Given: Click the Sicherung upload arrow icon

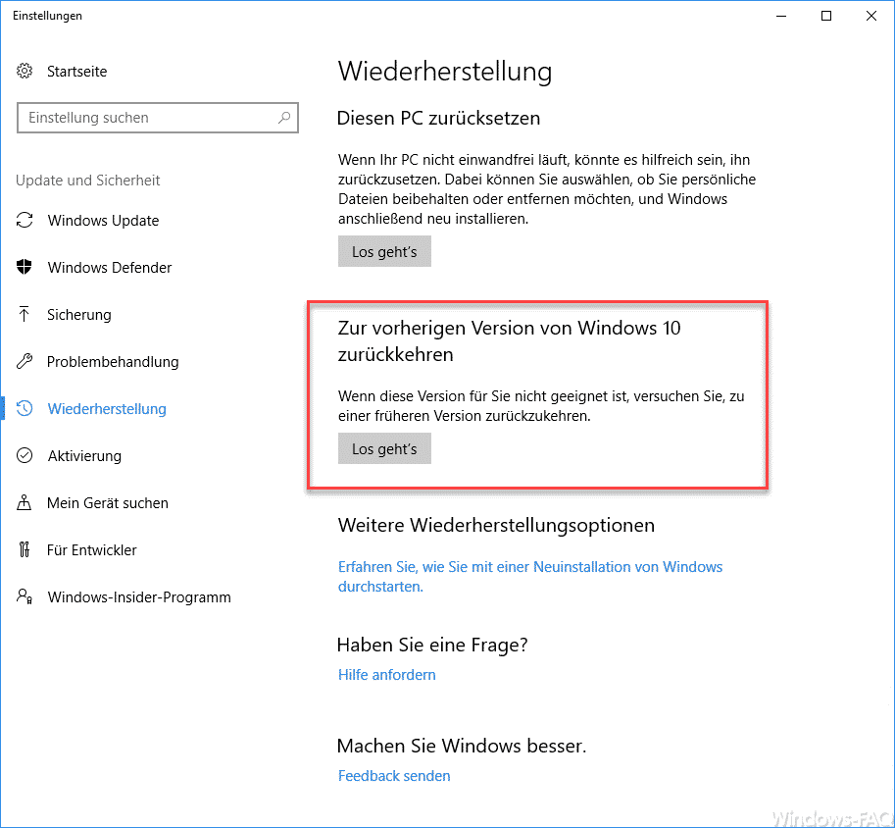Looking at the screenshot, I should tap(25, 315).
